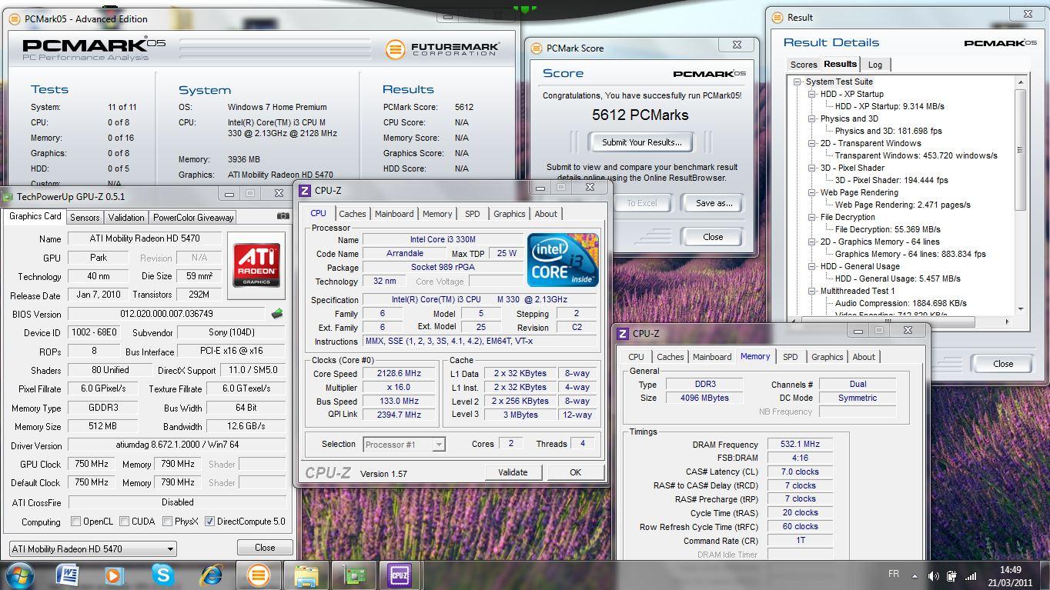
Task: Open the SPD tab in CPU-Z Memory window
Action: [791, 357]
